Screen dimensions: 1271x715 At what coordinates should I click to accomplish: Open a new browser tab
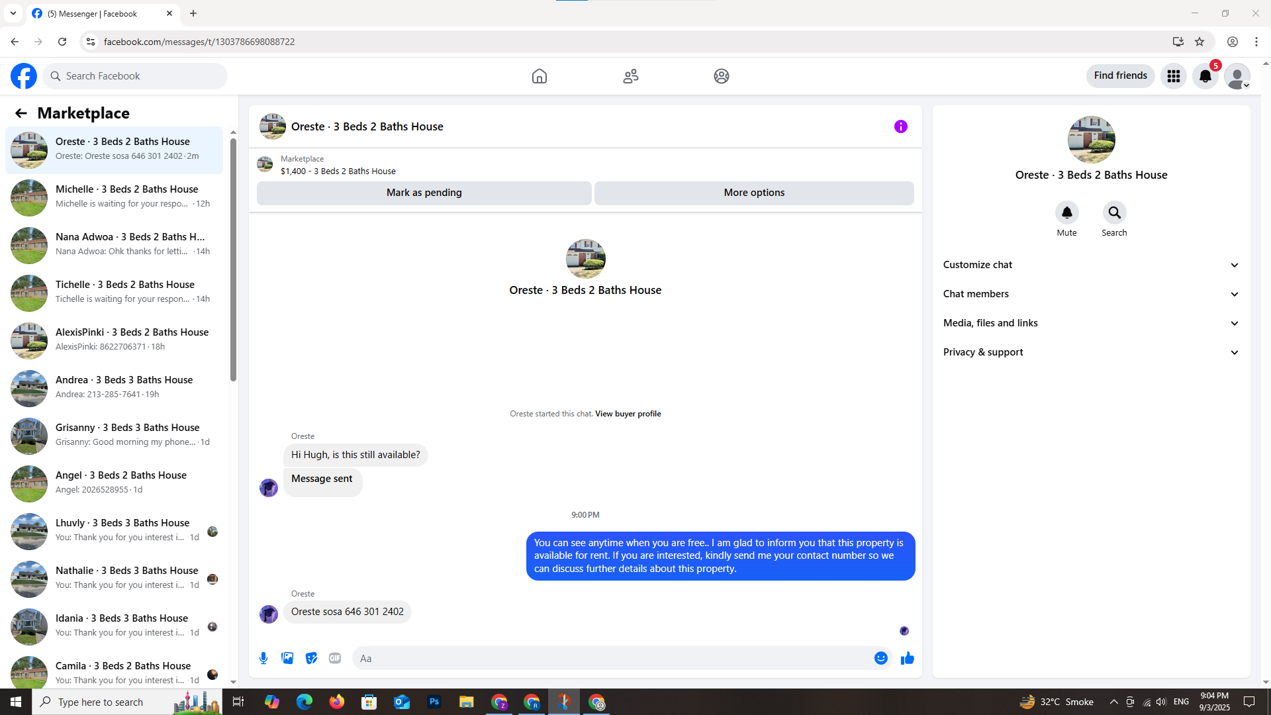point(193,13)
